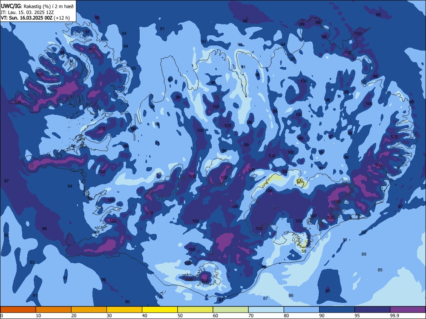Click the '89' humidity value on the map
The image size is (426, 319).
(x=364, y=254)
